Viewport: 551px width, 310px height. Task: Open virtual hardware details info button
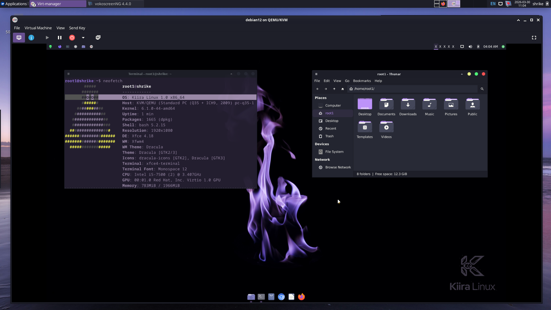pos(31,38)
